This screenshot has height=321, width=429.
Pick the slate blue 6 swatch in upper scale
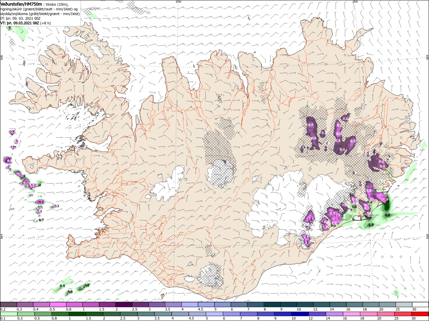click(239, 305)
